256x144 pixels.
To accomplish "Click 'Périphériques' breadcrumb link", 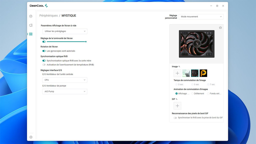I will pyautogui.click(x=48, y=15).
